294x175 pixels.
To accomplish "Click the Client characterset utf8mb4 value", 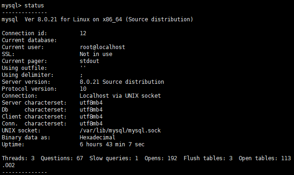I will 91,116.
